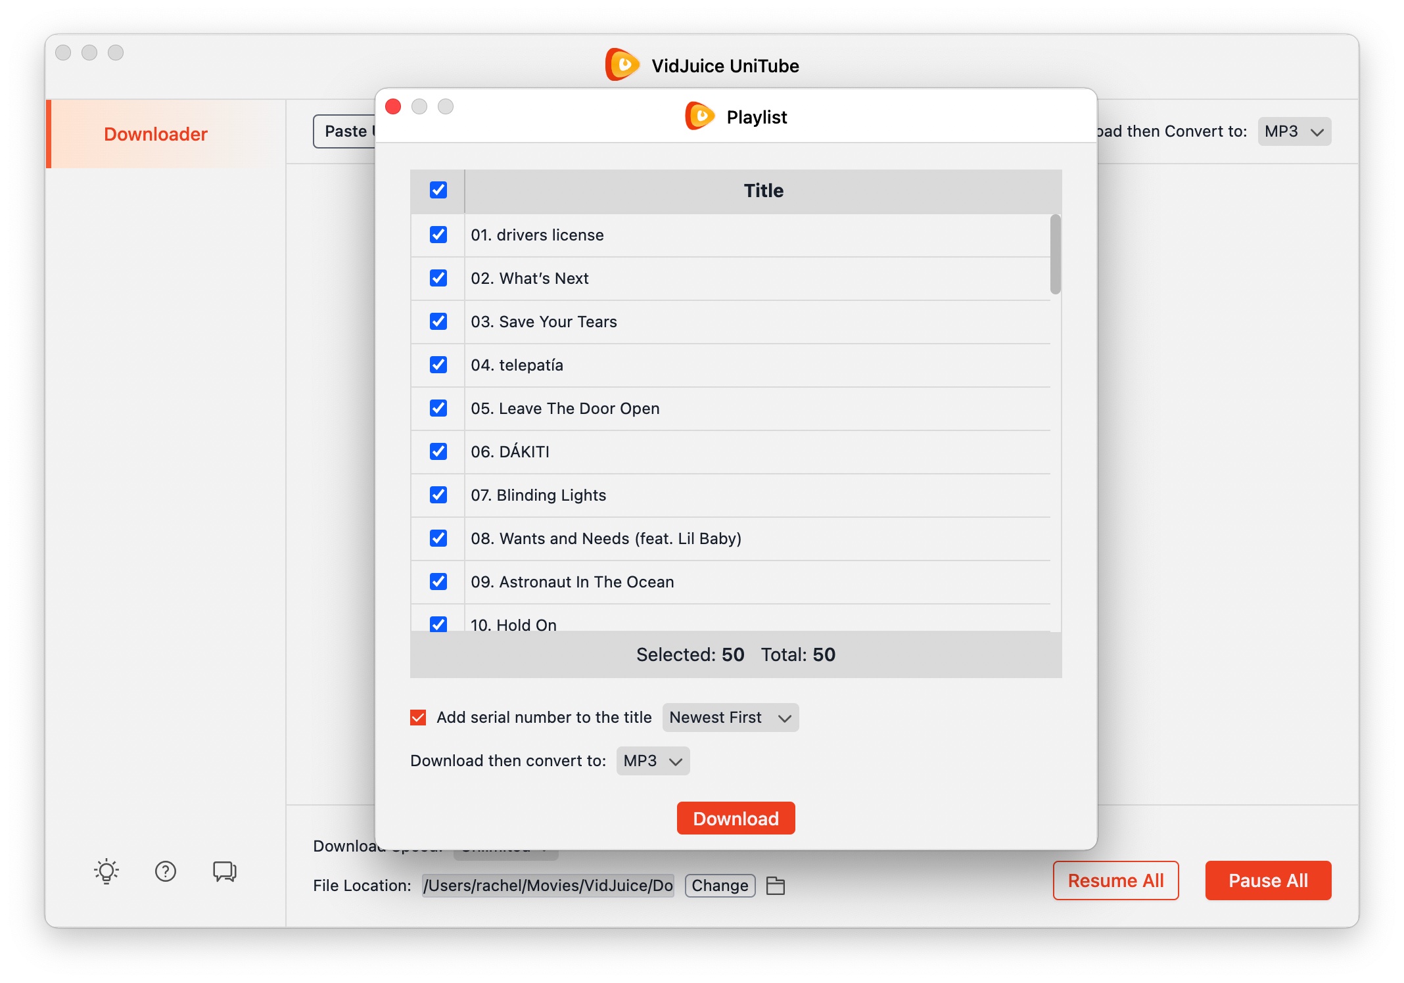Open the feedback chat icon
The image size is (1404, 983).
[x=225, y=871]
